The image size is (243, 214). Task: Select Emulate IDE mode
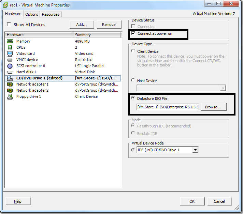point(133,133)
